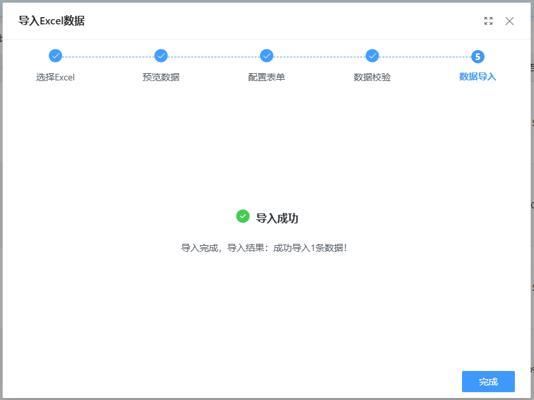
Task: Click the checkmark icon above 数据校验
Action: click(372, 56)
